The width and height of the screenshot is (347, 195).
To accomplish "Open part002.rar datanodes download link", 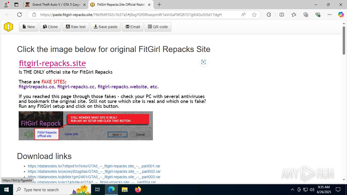I will click(94, 171).
